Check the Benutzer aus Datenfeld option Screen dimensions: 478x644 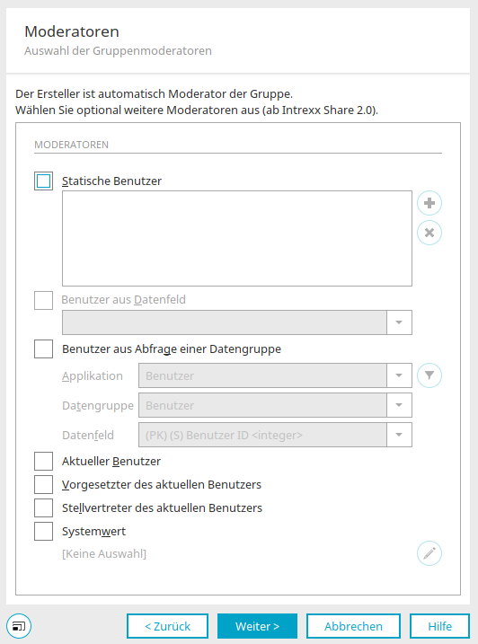click(x=43, y=300)
